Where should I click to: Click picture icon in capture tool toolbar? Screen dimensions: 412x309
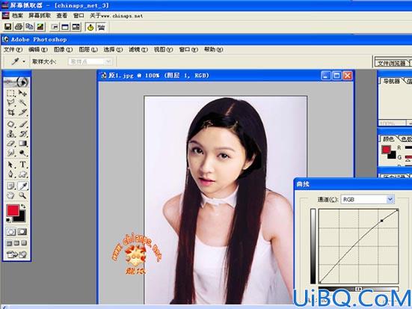tap(40, 27)
